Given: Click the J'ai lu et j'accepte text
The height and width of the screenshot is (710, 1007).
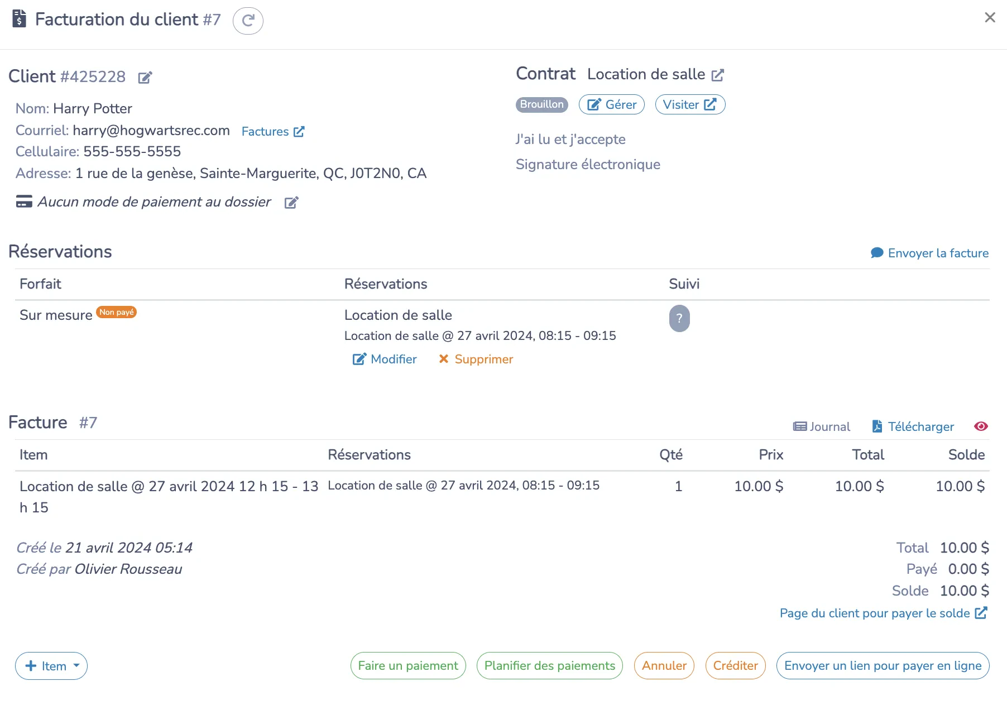Looking at the screenshot, I should (x=570, y=140).
